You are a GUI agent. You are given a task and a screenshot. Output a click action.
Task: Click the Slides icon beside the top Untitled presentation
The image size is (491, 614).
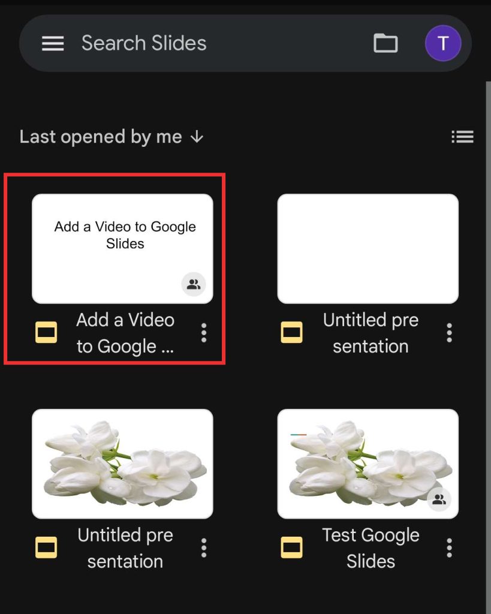pos(291,333)
